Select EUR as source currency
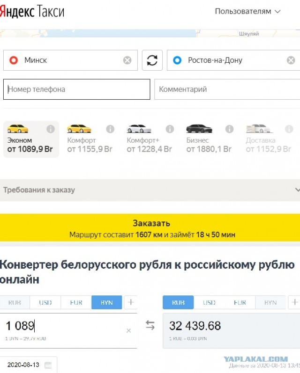The image size is (300, 373). point(76,302)
